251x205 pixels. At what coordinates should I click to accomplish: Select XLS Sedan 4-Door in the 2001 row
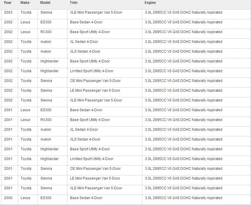(85, 140)
